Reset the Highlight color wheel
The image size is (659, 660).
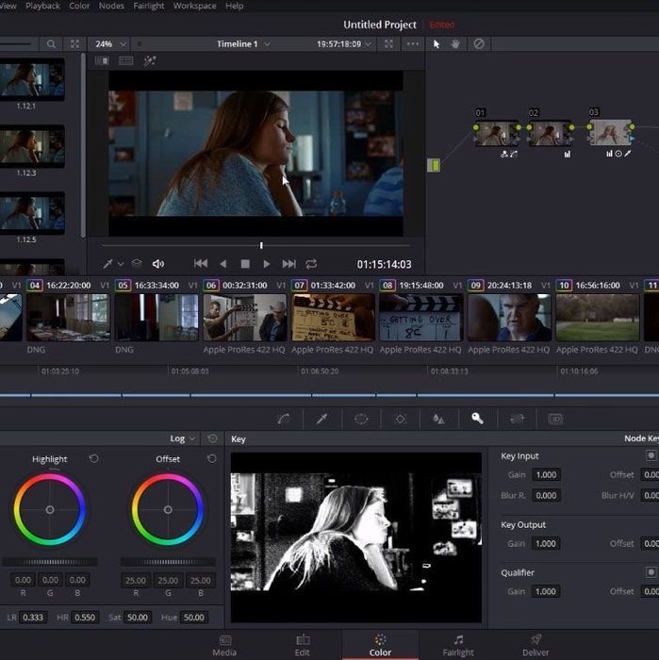point(94,458)
